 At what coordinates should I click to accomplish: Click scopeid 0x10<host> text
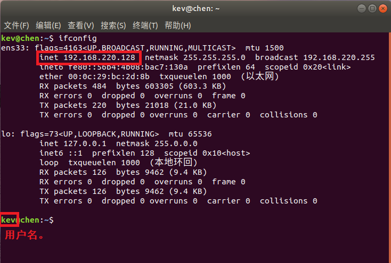coord(207,153)
